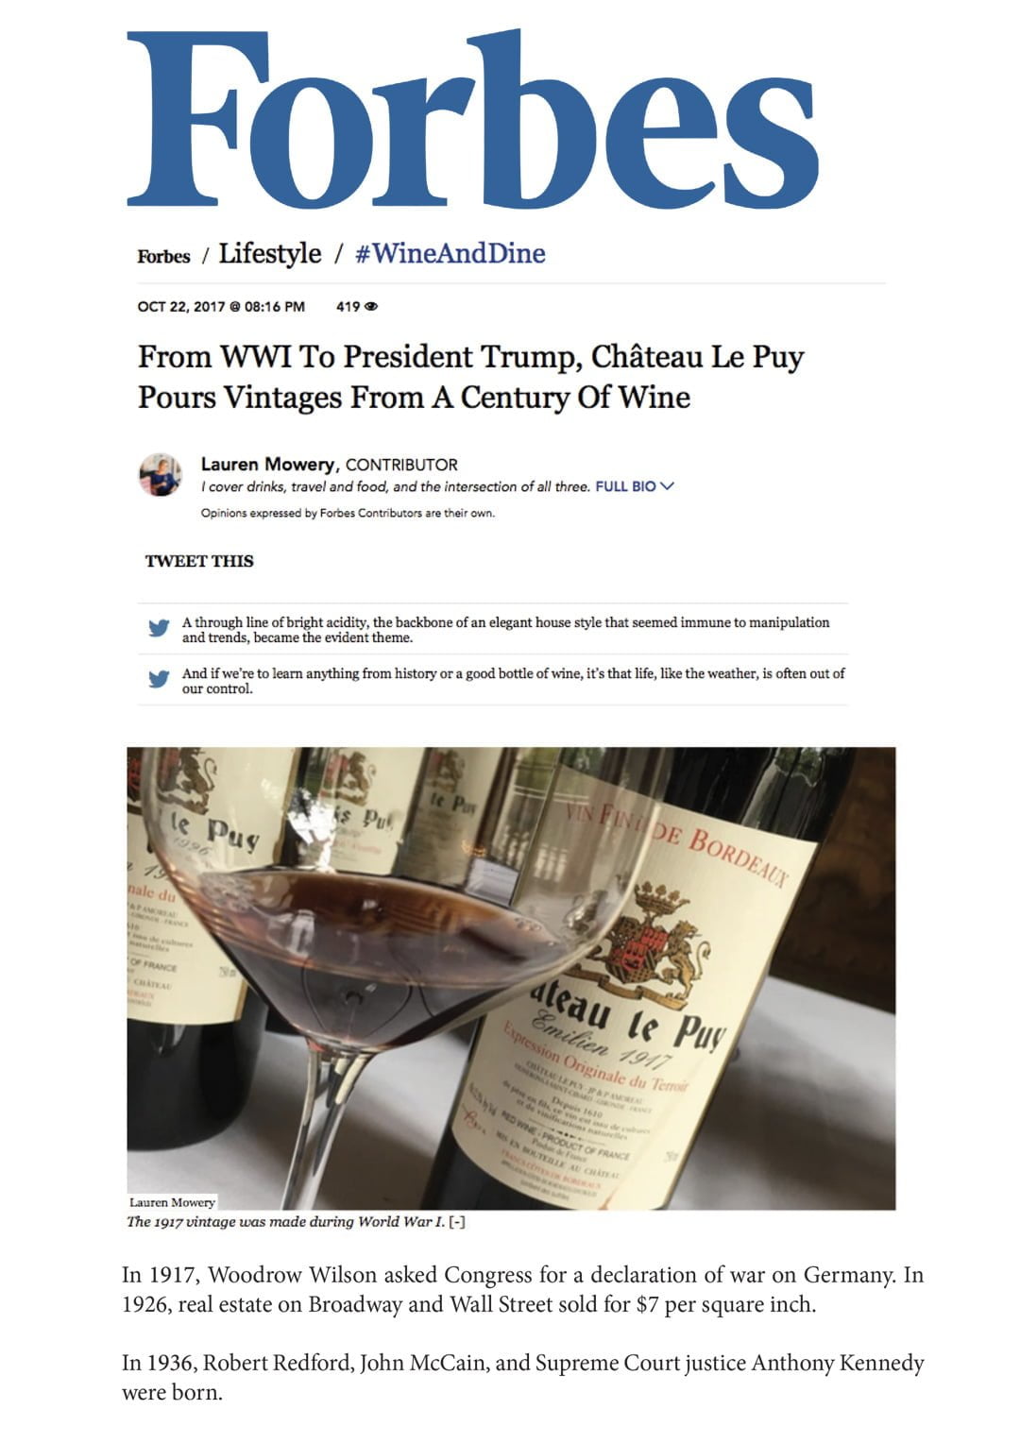Click the large Forbes logo
This screenshot has height=1443, width=1020.
[472, 118]
